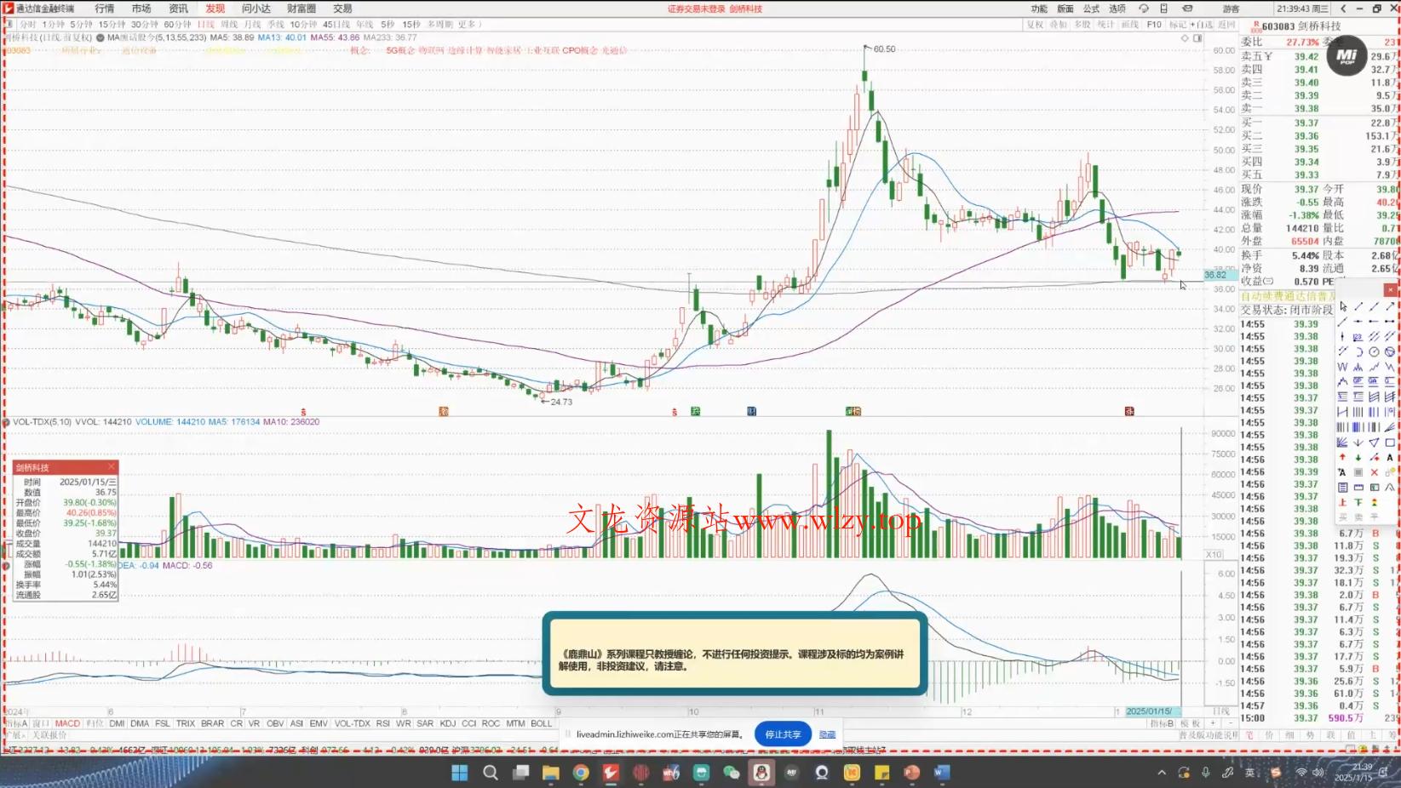Click the refresh icon in top toolbar
The height and width of the screenshot is (788, 1401).
pos(1143,9)
